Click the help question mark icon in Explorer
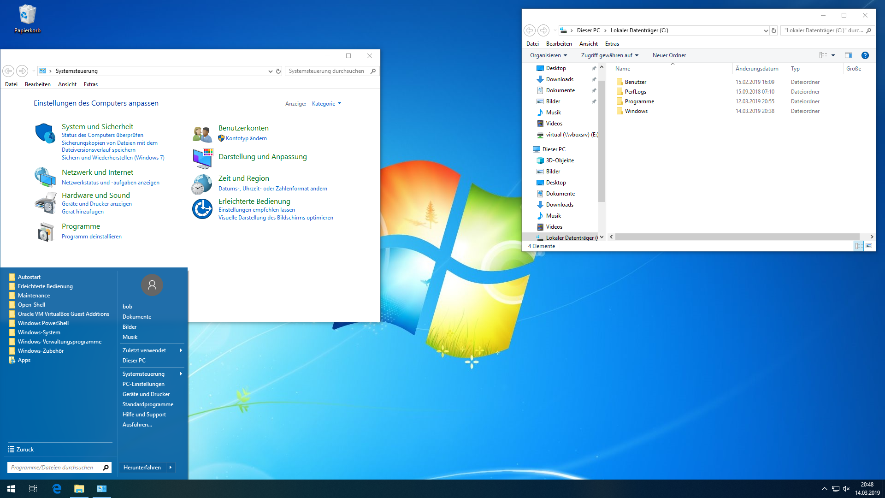 tap(865, 55)
